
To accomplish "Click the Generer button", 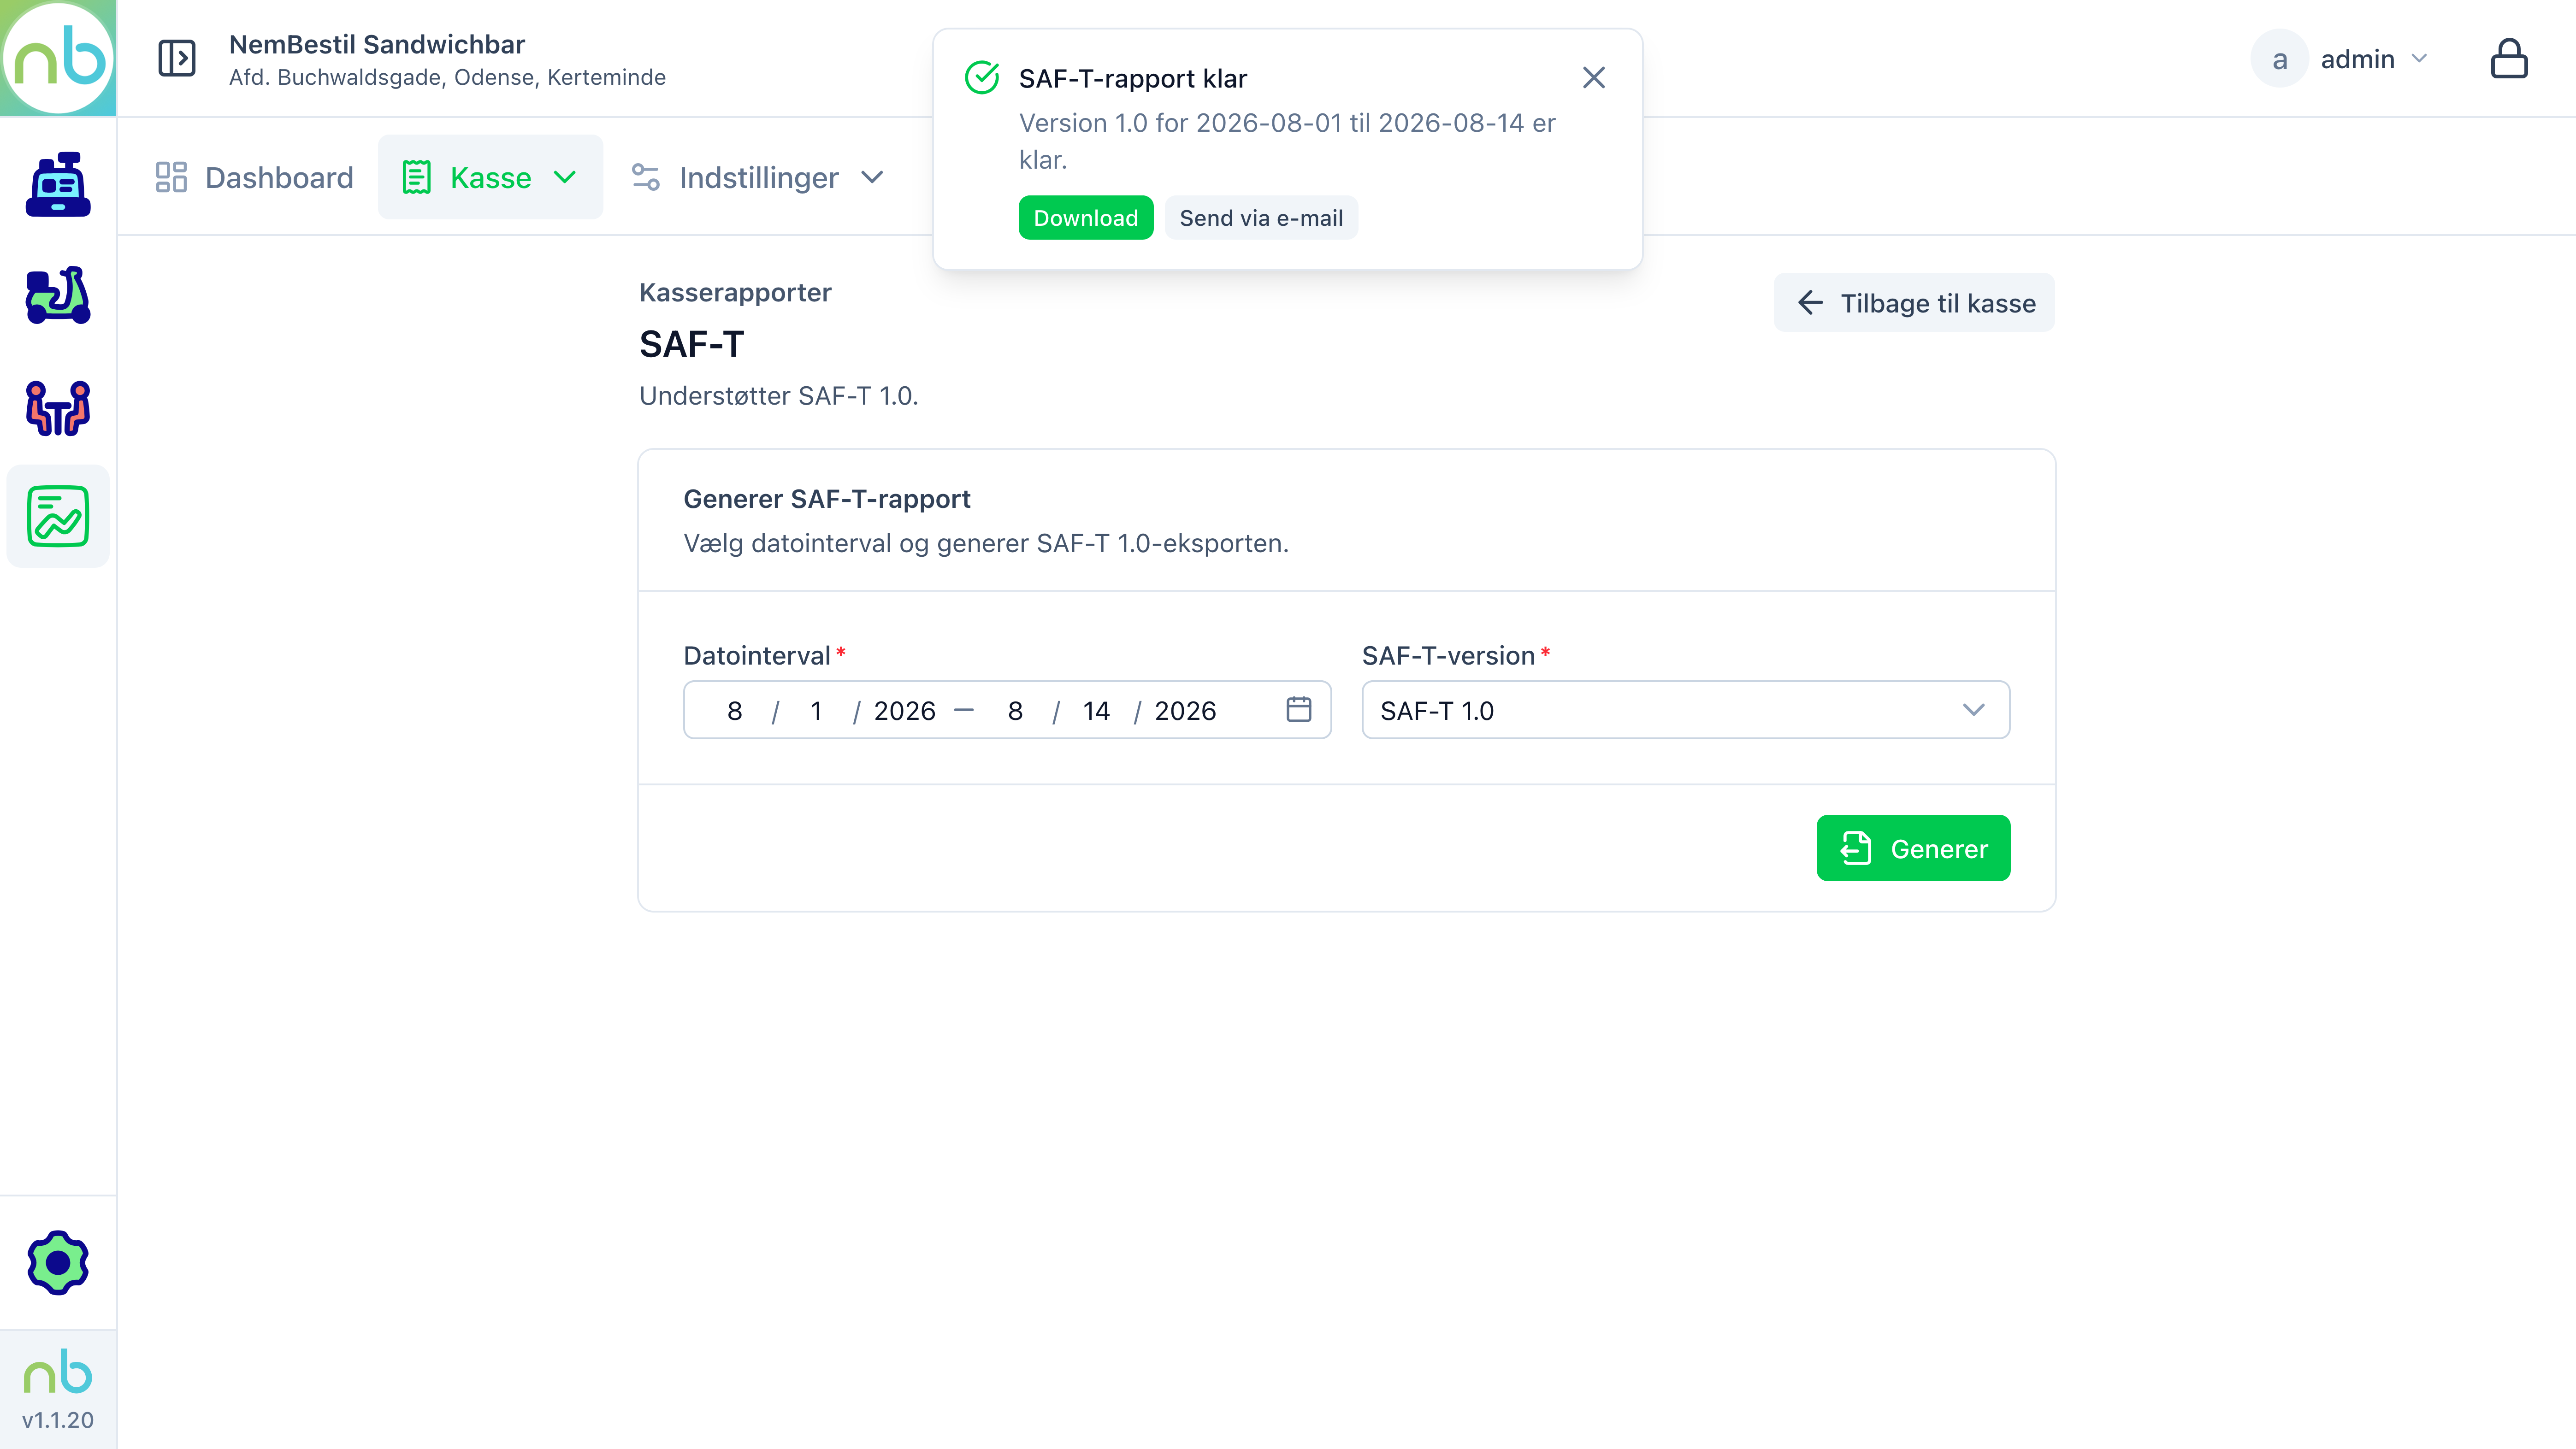I will click(x=1913, y=848).
